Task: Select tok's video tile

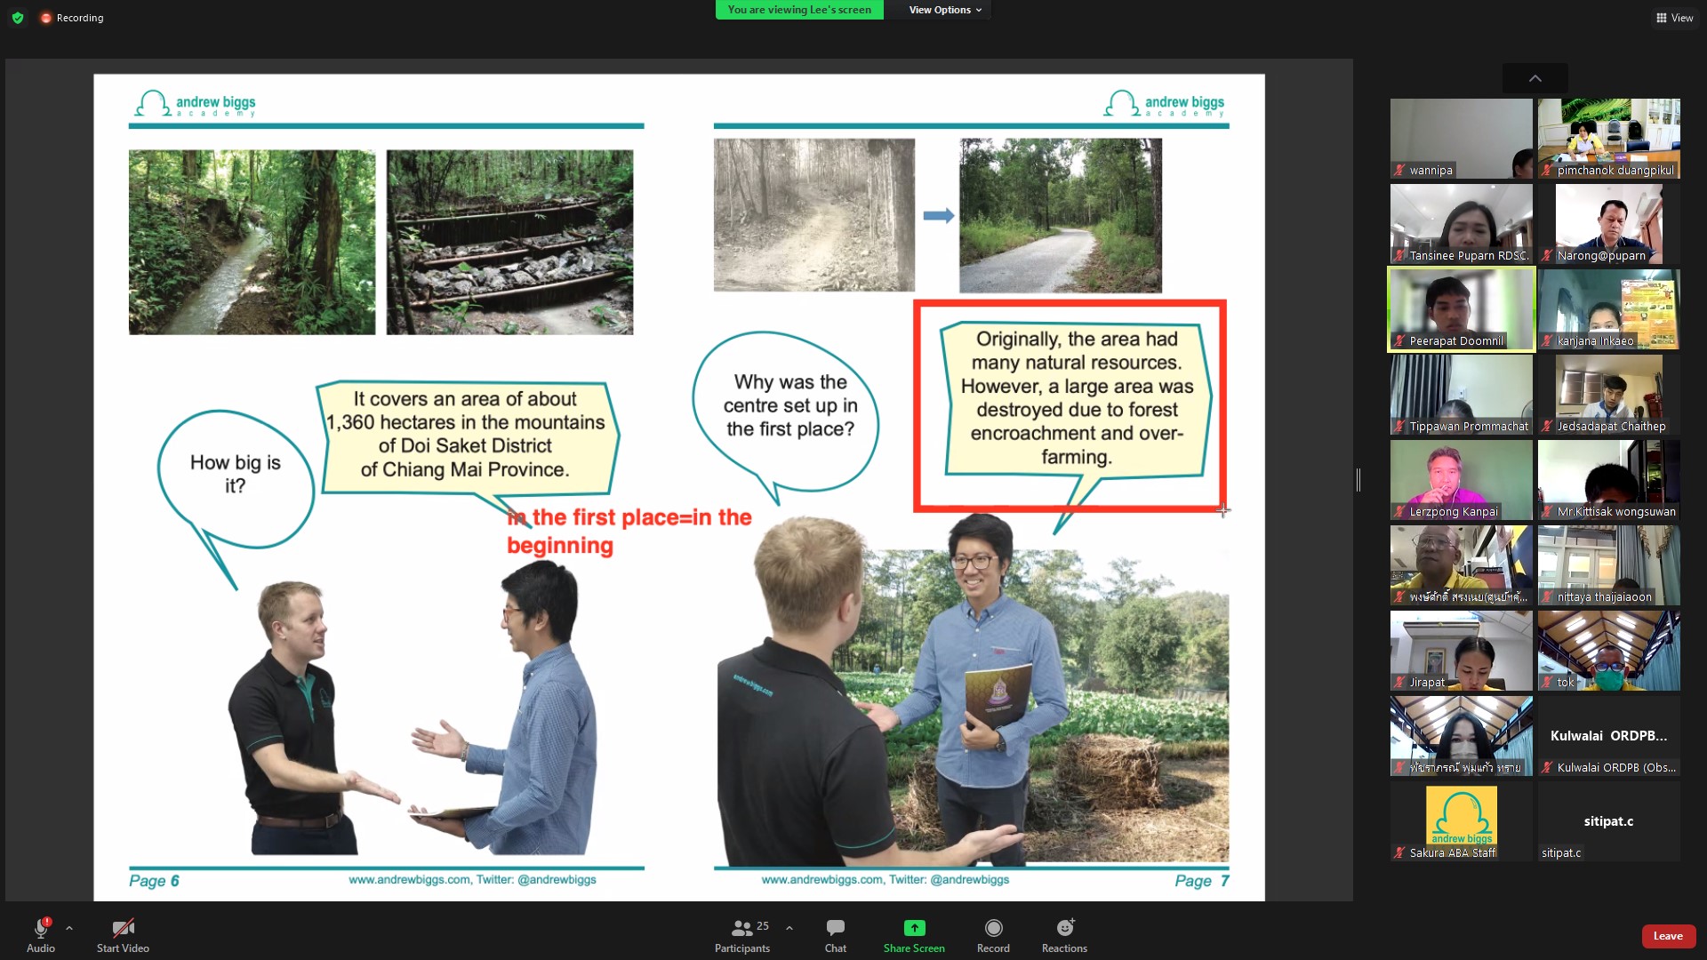Action: point(1609,651)
